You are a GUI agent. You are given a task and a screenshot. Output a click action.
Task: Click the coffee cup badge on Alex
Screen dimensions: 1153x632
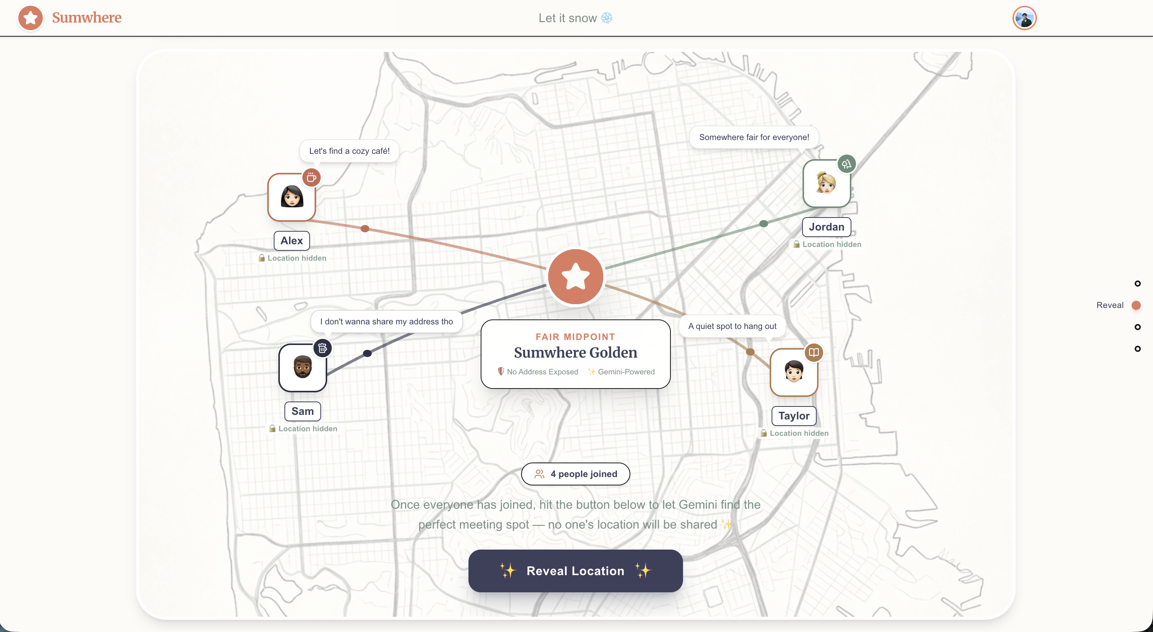point(312,177)
